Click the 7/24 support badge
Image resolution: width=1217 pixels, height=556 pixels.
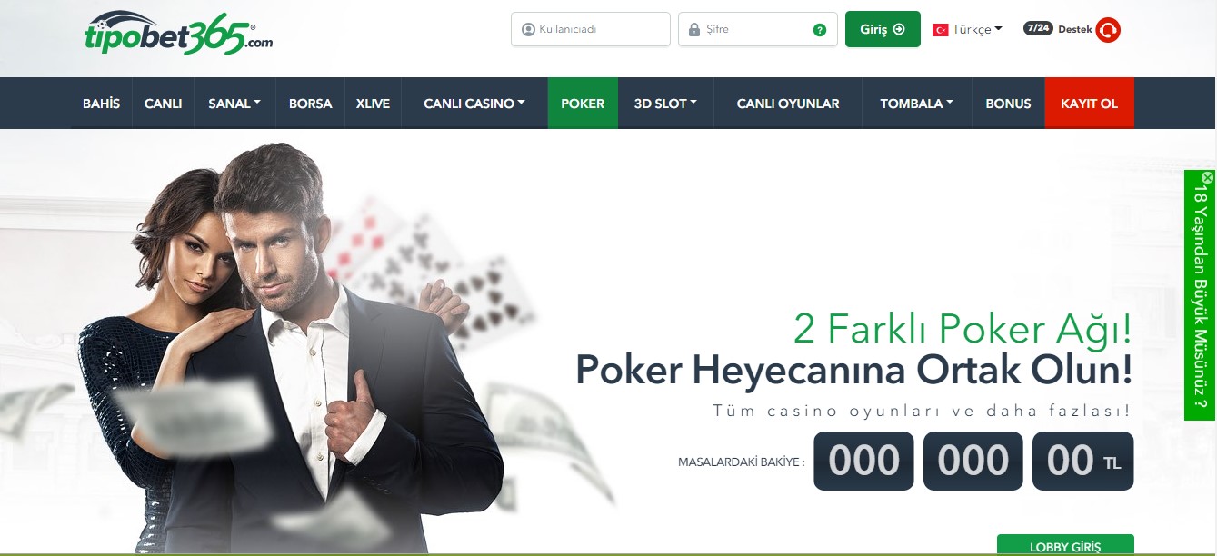pos(1038,28)
